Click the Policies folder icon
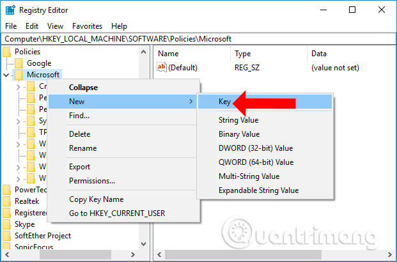This screenshot has width=397, height=262. pos(7,52)
